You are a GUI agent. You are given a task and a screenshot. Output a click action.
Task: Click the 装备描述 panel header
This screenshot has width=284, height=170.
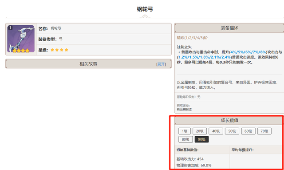229,28
